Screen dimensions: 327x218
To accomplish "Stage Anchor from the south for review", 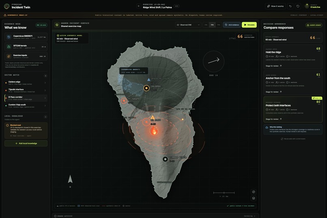I will pos(273,92).
